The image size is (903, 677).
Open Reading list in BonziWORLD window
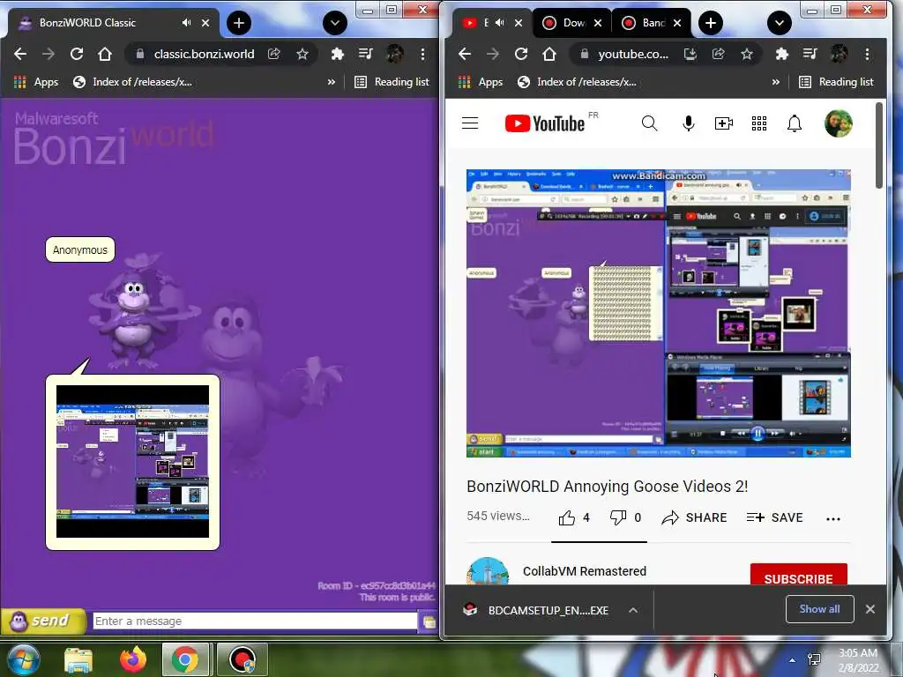click(392, 82)
